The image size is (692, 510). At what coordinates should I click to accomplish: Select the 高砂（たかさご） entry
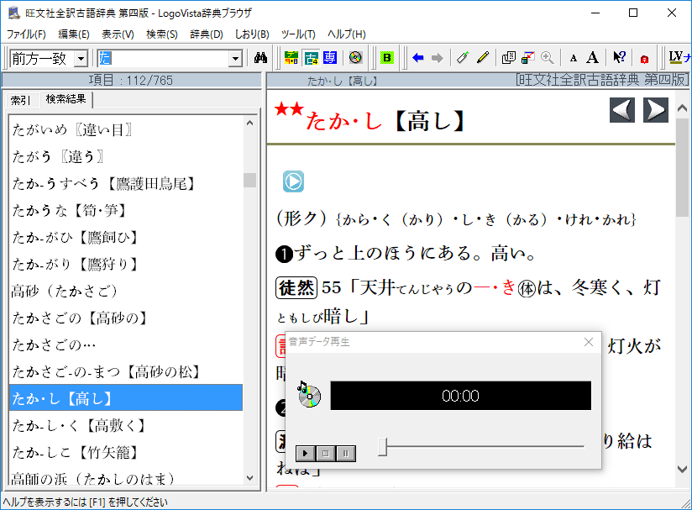pos(126,292)
